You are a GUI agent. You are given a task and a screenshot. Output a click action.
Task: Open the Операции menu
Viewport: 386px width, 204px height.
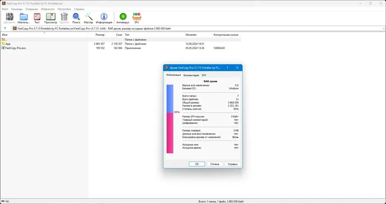tap(32, 9)
